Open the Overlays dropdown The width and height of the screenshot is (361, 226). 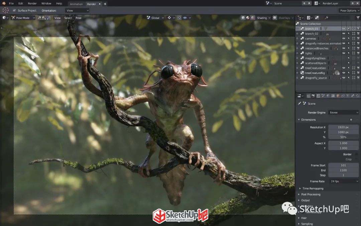click(x=286, y=18)
